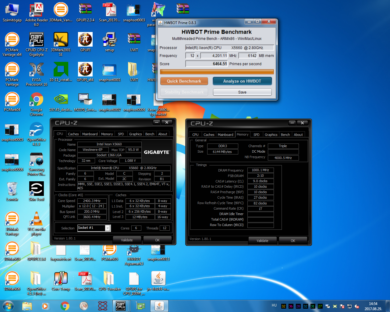The width and height of the screenshot is (390, 312).
Task: Select the OpenOffice 4.1.3 shortcut
Action: (36, 134)
